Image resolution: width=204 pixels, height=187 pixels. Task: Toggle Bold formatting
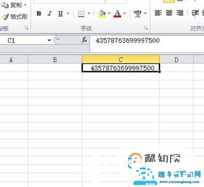tap(39, 13)
